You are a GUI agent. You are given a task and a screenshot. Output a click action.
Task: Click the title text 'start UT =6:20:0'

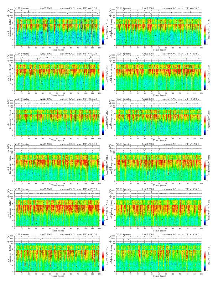87,9
